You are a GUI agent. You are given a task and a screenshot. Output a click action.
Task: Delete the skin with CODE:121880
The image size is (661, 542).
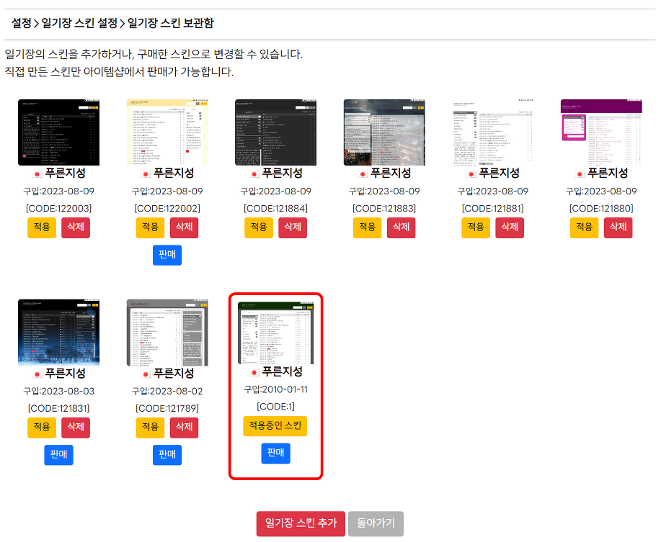(618, 227)
